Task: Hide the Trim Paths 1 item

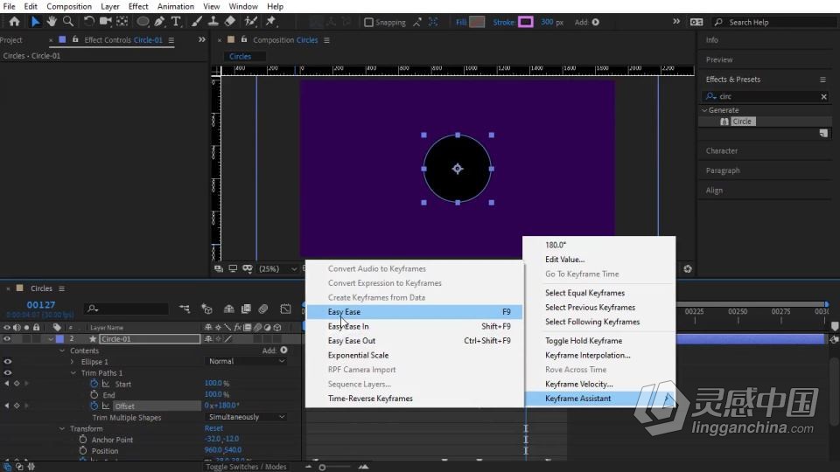Action: [8, 372]
